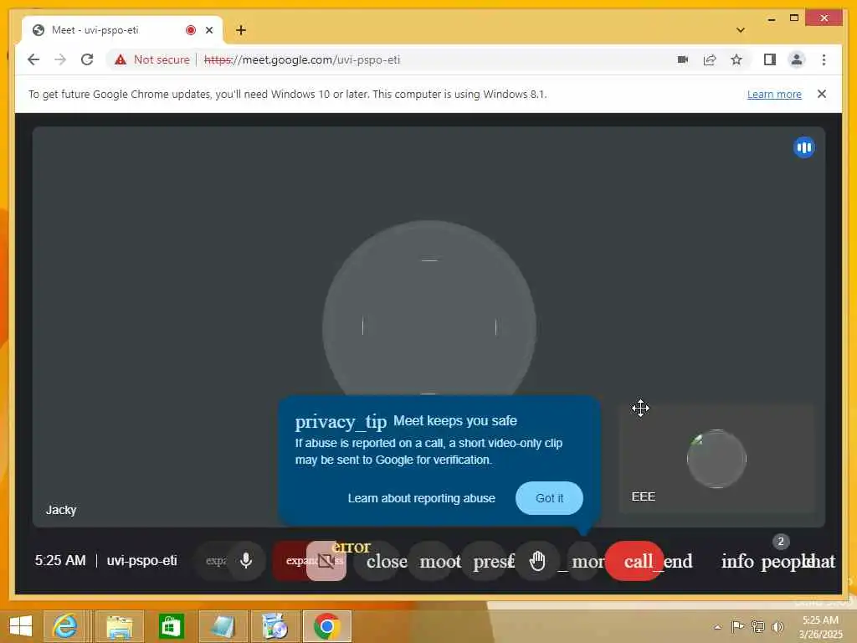Click meeting code uvi-pspo-eti in bottom bar

pyautogui.click(x=142, y=560)
